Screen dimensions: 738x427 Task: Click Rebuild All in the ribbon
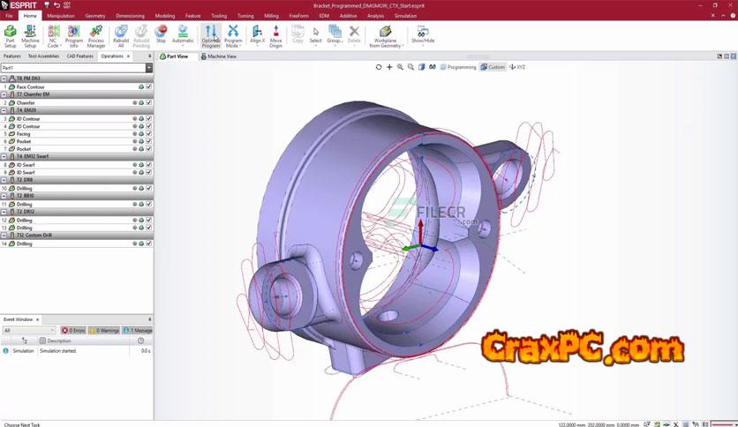[x=121, y=35]
